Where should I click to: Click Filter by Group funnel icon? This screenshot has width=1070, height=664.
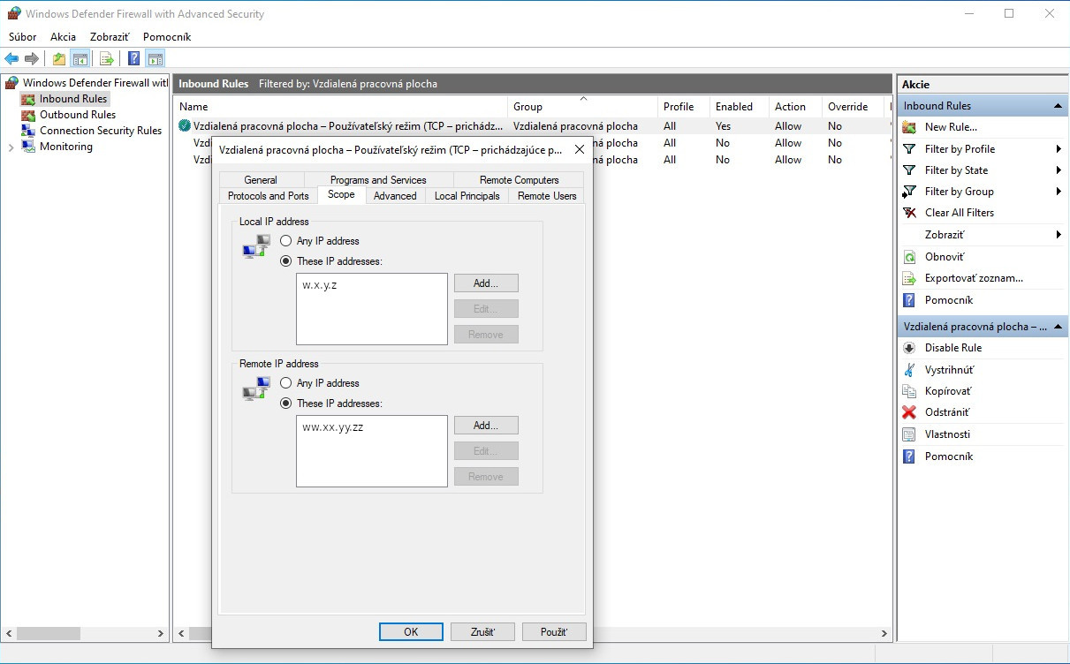[x=909, y=192]
